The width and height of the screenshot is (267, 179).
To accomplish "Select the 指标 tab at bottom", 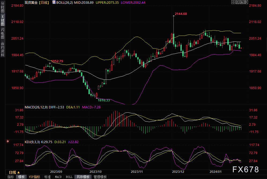I will [x=10, y=177].
